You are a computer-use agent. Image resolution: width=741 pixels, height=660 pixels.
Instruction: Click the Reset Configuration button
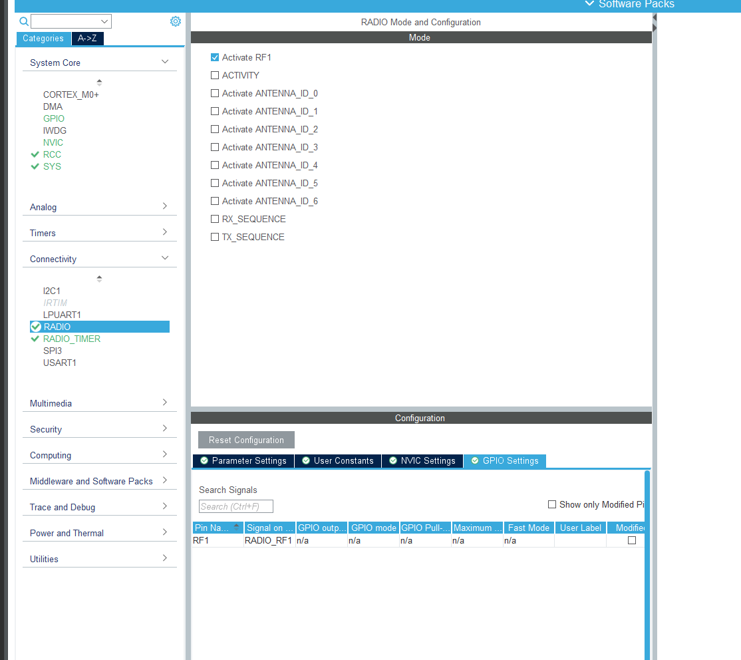[x=245, y=440]
